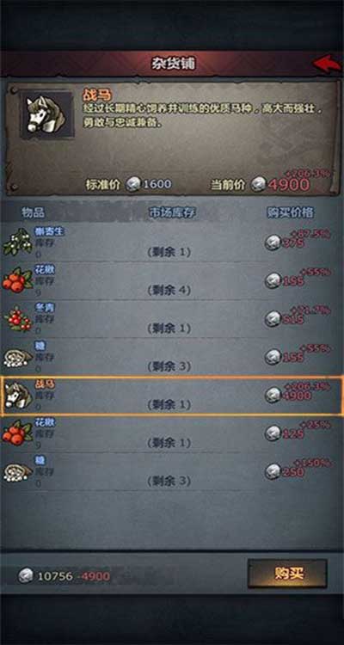Click the 市场库存 column header
This screenshot has width=344, height=645.
point(172,212)
